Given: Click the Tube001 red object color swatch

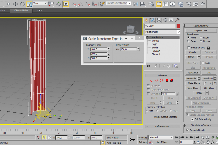Looking at the screenshot, I should coord(178,26).
